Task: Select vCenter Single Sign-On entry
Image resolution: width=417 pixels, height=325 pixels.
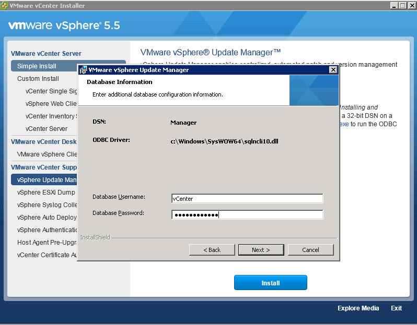Action: pyautogui.click(x=51, y=91)
